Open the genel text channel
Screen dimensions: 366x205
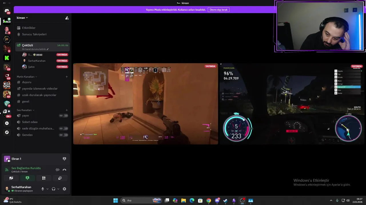pos(42,101)
